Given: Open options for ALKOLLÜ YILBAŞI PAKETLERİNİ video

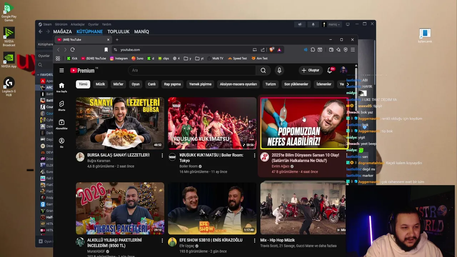Looking at the screenshot, I should click(x=162, y=241).
